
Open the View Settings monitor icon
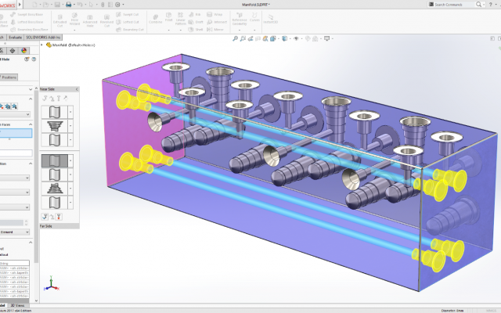[x=326, y=38]
